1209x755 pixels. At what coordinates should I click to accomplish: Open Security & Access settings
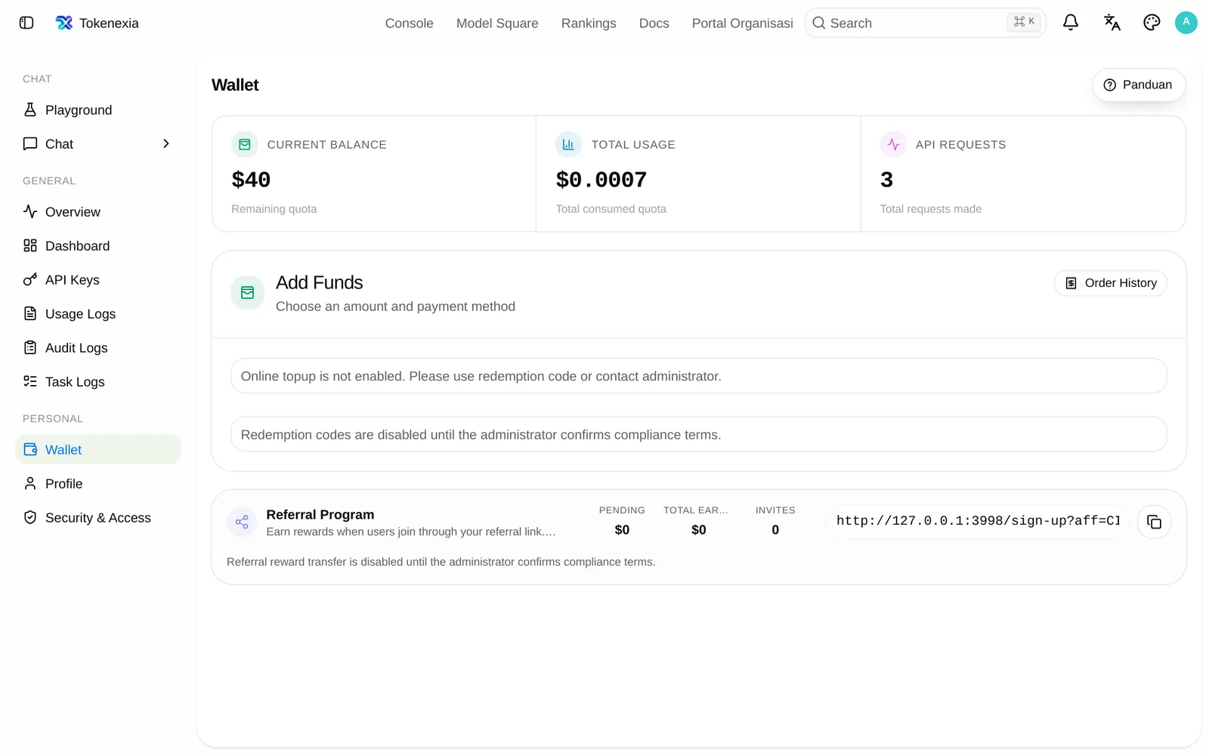98,518
